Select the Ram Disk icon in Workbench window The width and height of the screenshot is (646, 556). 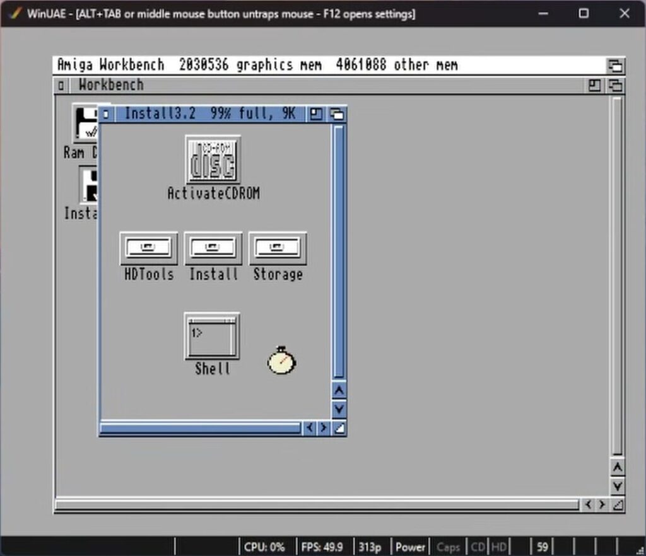click(x=85, y=124)
